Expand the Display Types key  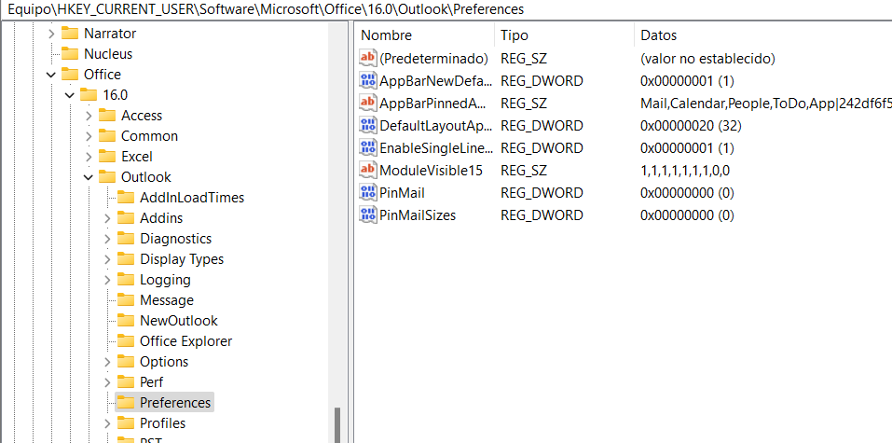pos(107,259)
